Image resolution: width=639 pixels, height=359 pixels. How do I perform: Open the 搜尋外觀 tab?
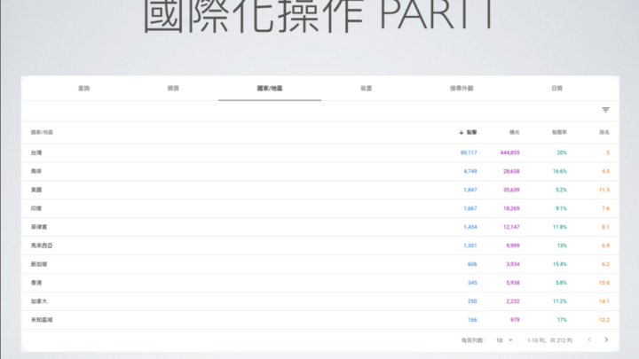[x=461, y=89]
